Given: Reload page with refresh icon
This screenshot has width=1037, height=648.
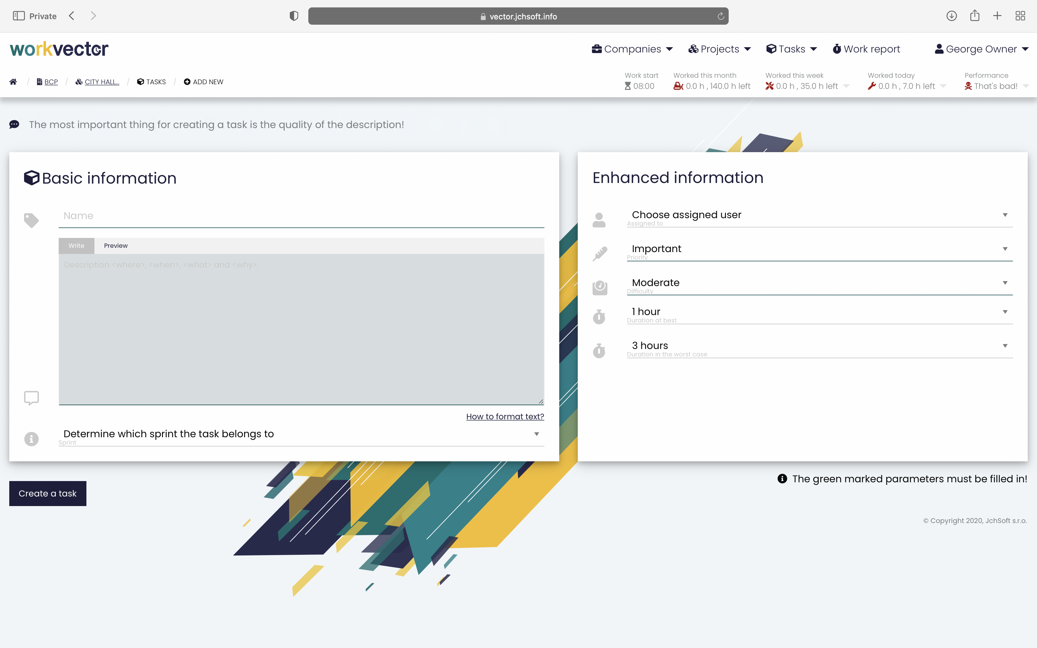Looking at the screenshot, I should coord(721,16).
